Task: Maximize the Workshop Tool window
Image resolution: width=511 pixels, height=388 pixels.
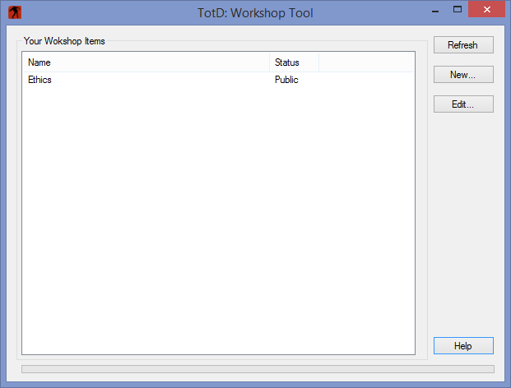Action: pos(458,9)
